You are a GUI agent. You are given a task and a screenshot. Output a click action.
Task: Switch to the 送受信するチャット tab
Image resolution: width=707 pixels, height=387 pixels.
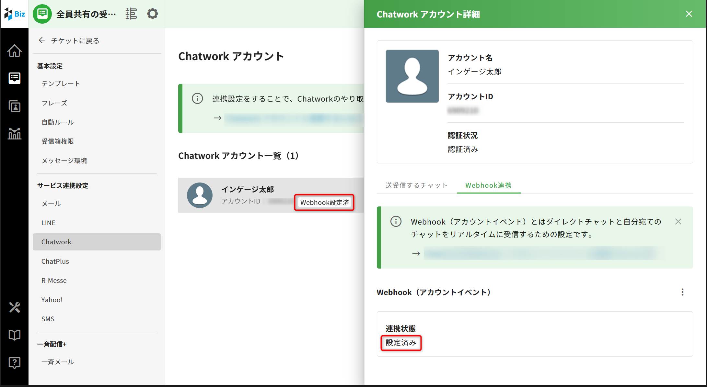(x=416, y=185)
